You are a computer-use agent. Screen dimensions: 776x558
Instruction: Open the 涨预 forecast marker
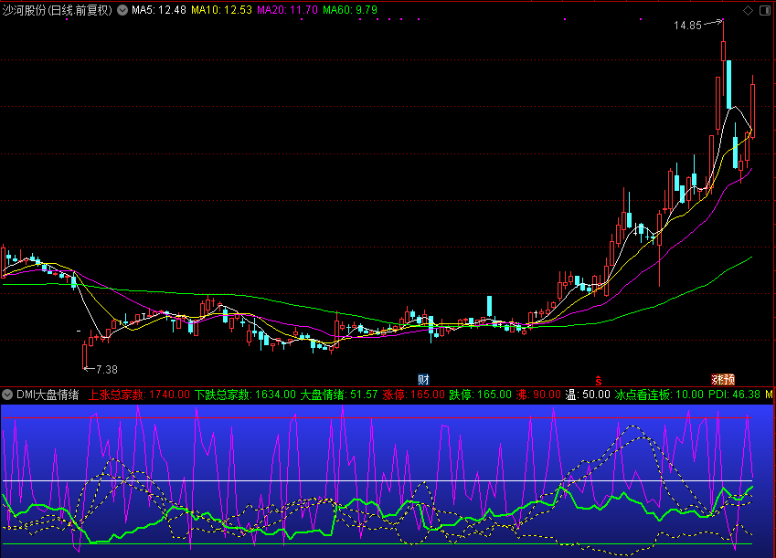(x=723, y=379)
